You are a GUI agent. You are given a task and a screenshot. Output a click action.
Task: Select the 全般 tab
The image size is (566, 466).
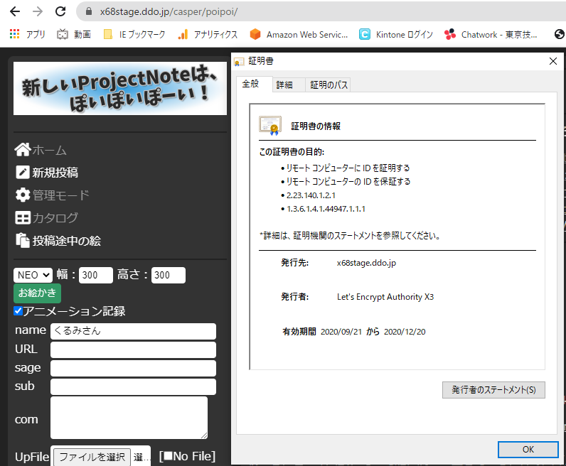(251, 84)
